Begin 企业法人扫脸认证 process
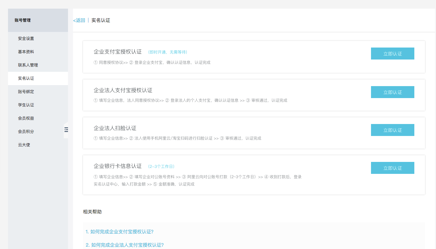 pyautogui.click(x=392, y=130)
